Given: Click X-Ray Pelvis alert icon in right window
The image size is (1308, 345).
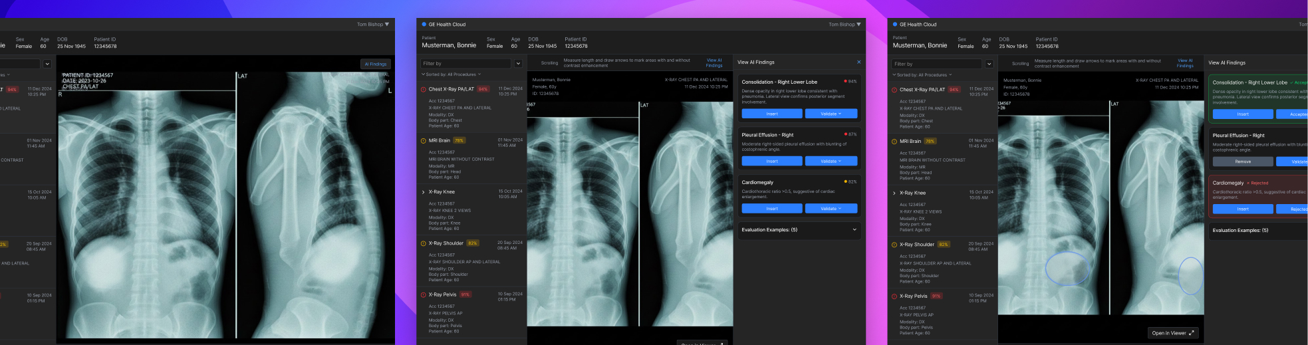Looking at the screenshot, I should [x=894, y=296].
